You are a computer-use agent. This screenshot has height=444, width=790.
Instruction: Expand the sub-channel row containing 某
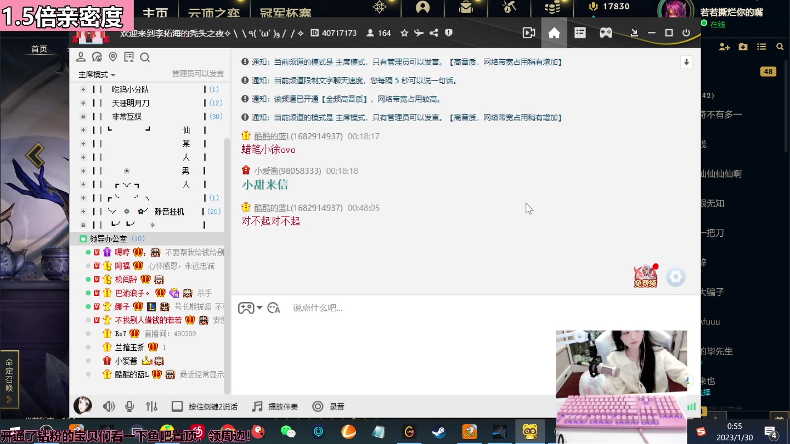pos(83,144)
